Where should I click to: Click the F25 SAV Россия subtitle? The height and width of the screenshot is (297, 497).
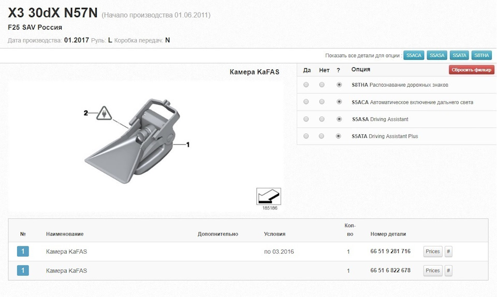35,27
